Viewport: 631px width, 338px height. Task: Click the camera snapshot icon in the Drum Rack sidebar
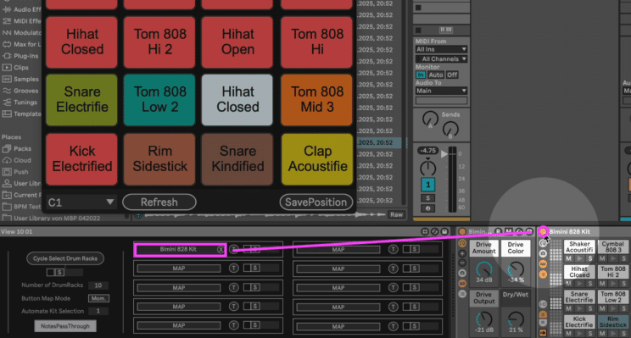tap(544, 253)
